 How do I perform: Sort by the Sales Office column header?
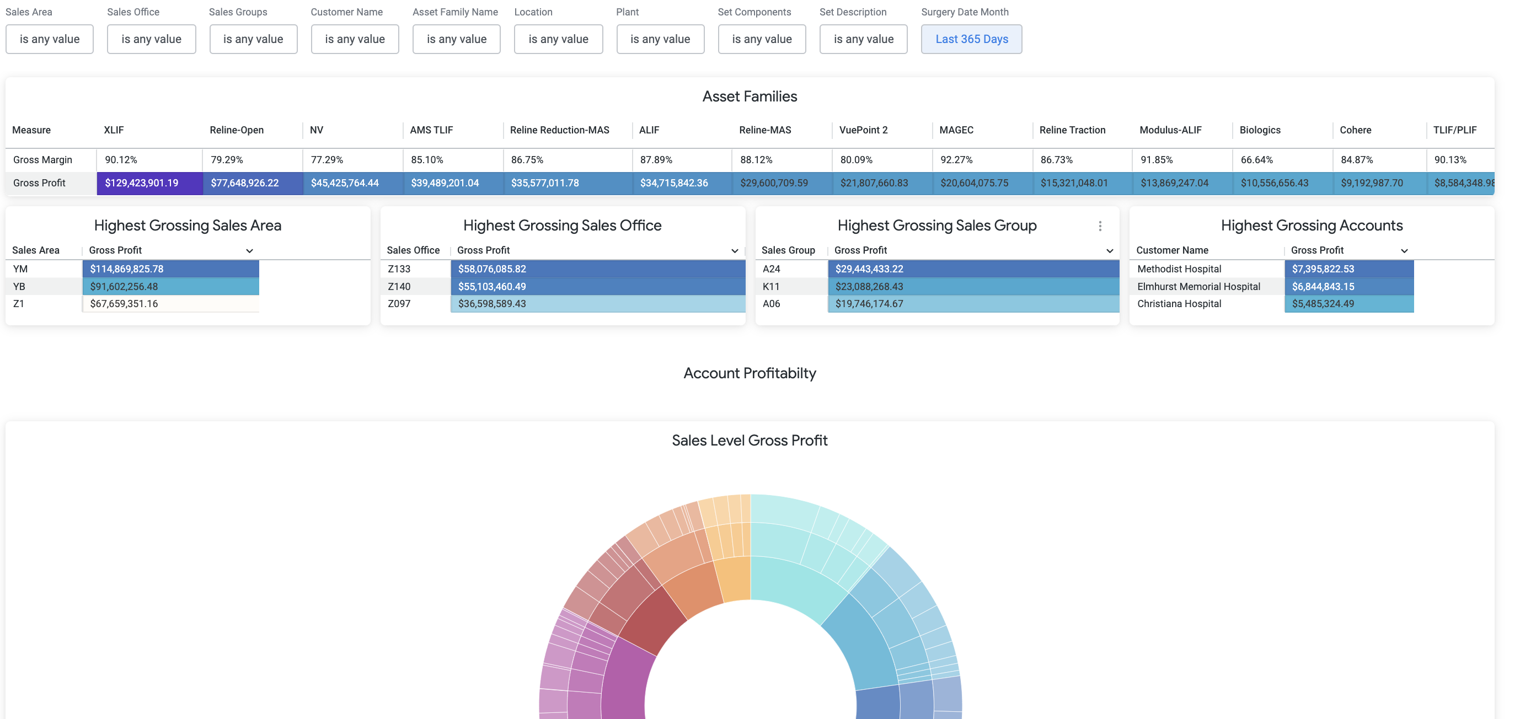click(x=413, y=250)
